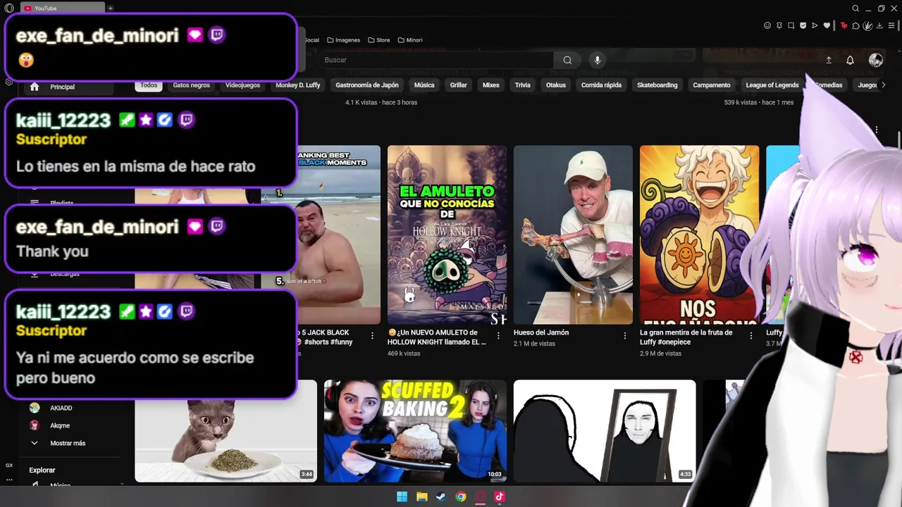Select the Trivia filter chip
Screen dimensions: 902x507
(523, 85)
